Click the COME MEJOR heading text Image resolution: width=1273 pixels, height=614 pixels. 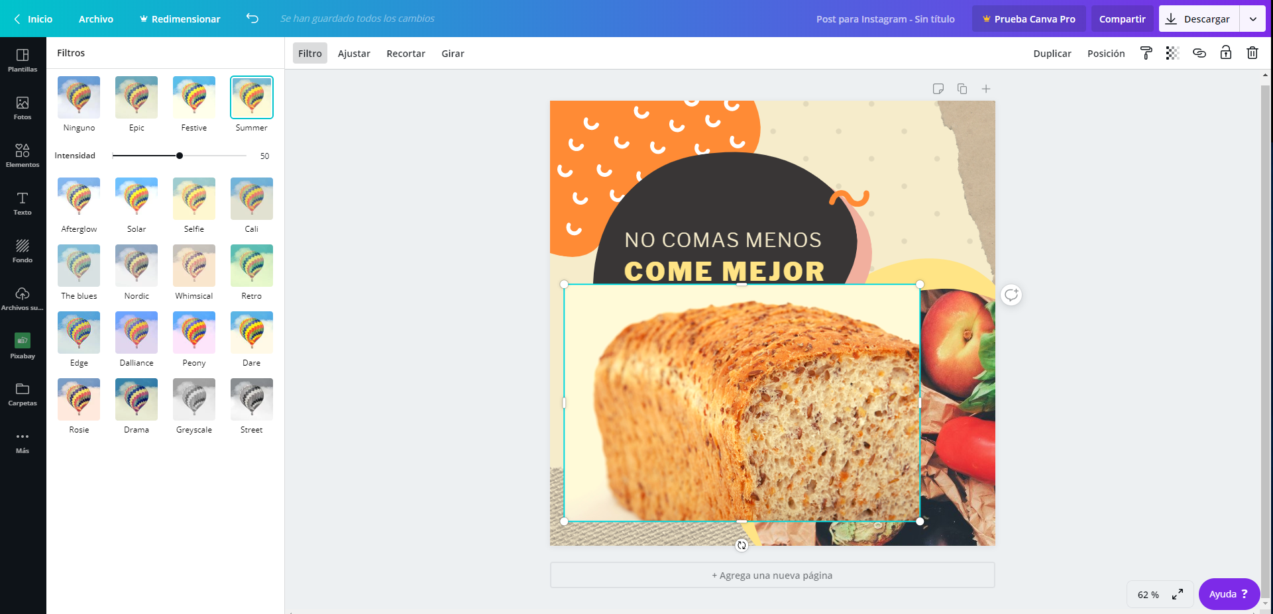[724, 270]
